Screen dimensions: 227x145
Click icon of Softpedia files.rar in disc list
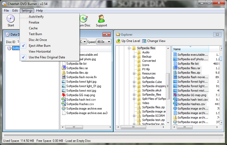(x=64, y=68)
